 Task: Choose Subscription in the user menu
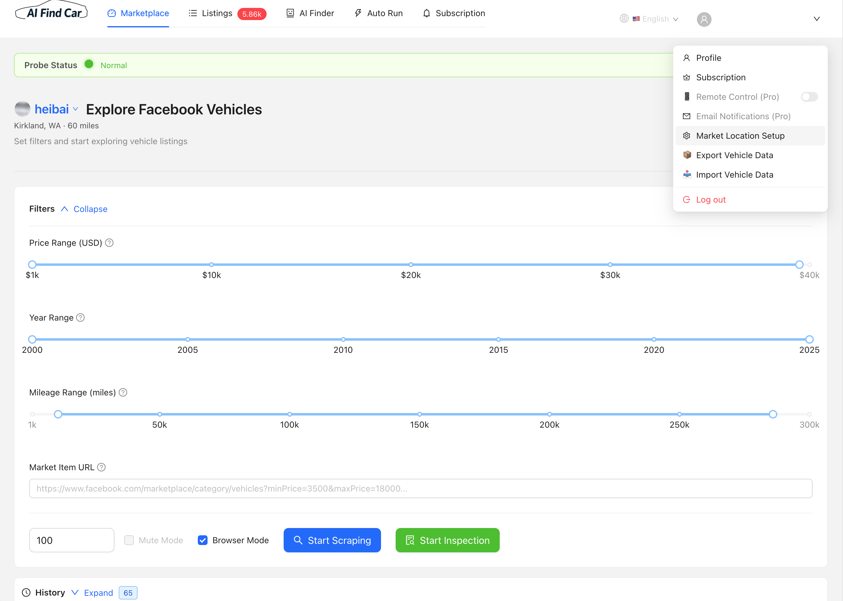tap(750, 77)
